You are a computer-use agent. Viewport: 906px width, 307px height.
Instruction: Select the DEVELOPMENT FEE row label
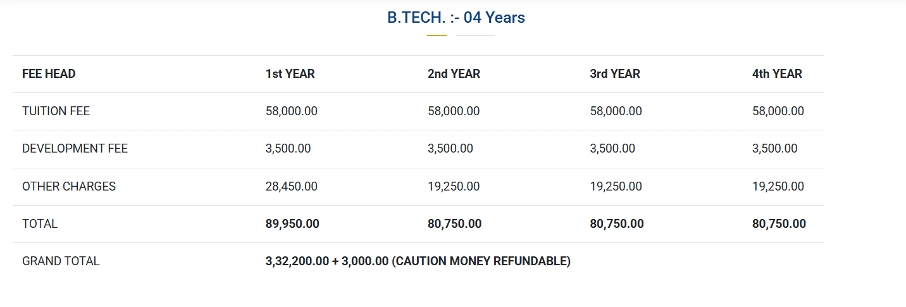click(75, 149)
